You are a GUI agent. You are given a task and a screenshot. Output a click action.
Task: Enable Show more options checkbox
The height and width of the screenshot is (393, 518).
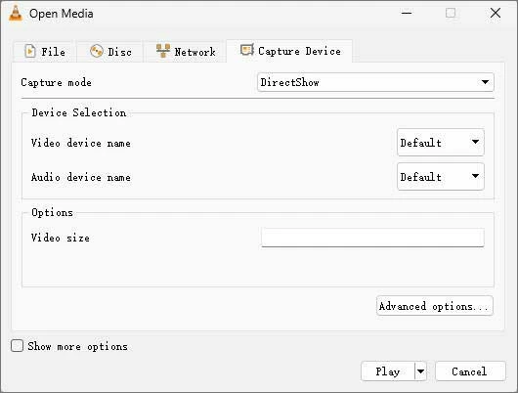(17, 346)
